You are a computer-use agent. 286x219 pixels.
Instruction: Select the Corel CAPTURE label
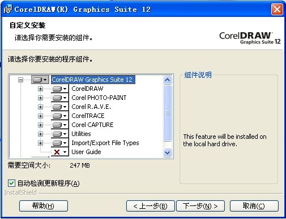(92, 125)
